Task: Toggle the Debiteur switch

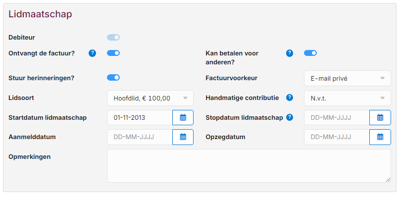Action: pyautogui.click(x=113, y=38)
